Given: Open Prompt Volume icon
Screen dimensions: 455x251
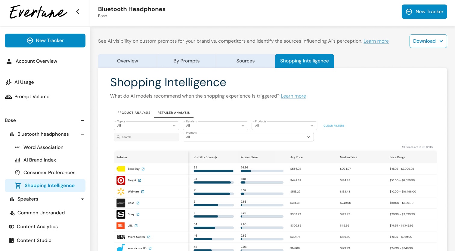Looking at the screenshot, I should [8, 97].
